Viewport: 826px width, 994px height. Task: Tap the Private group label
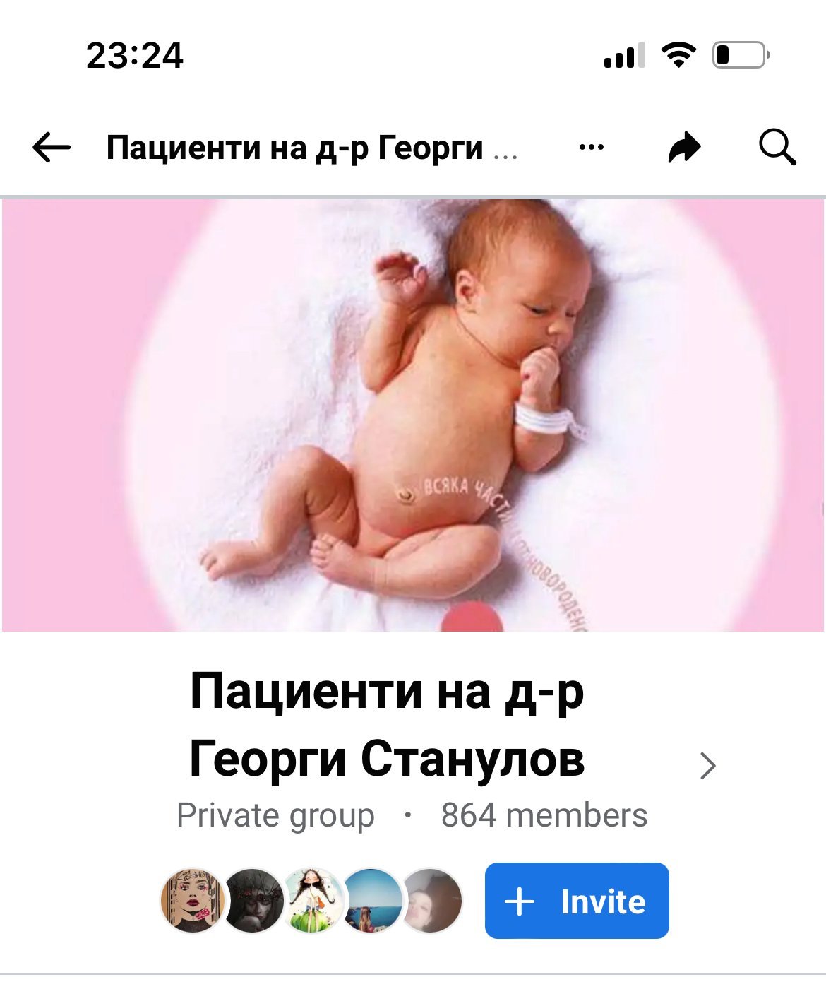tap(275, 815)
